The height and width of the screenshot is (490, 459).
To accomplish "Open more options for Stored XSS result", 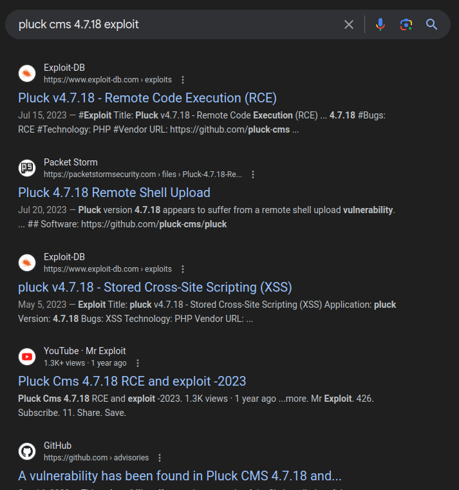I will pos(183,269).
